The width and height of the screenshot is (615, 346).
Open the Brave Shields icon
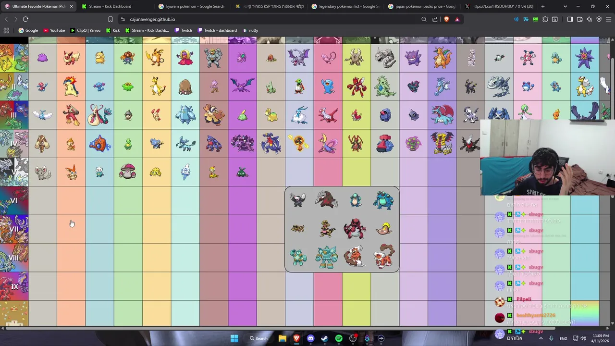[446, 19]
